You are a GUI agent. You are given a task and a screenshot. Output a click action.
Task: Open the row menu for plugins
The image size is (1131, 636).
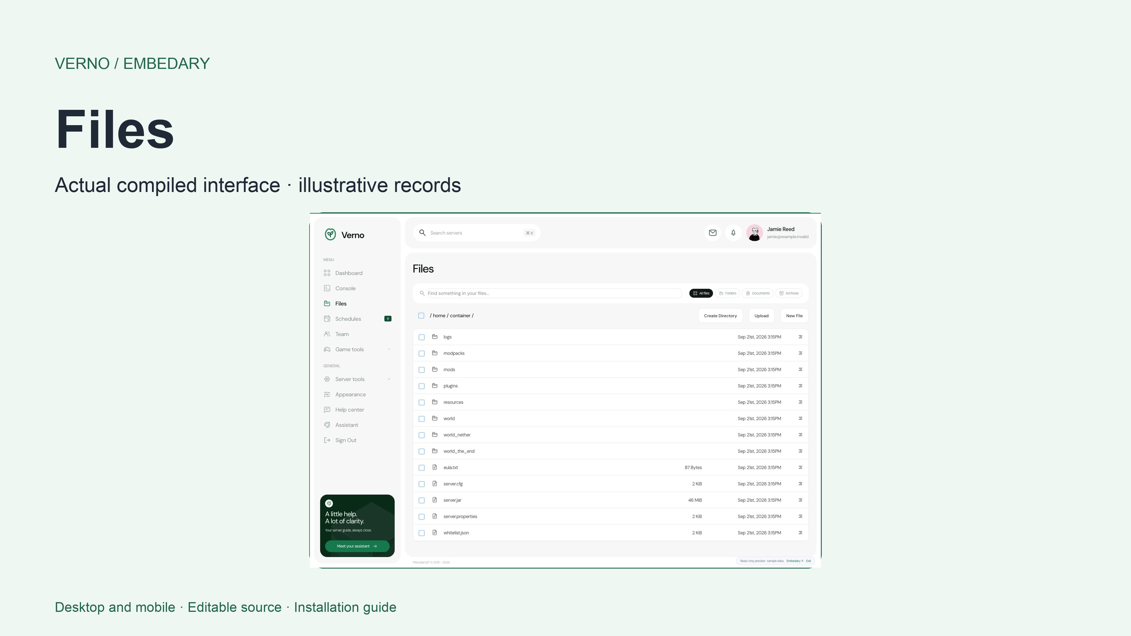point(800,386)
